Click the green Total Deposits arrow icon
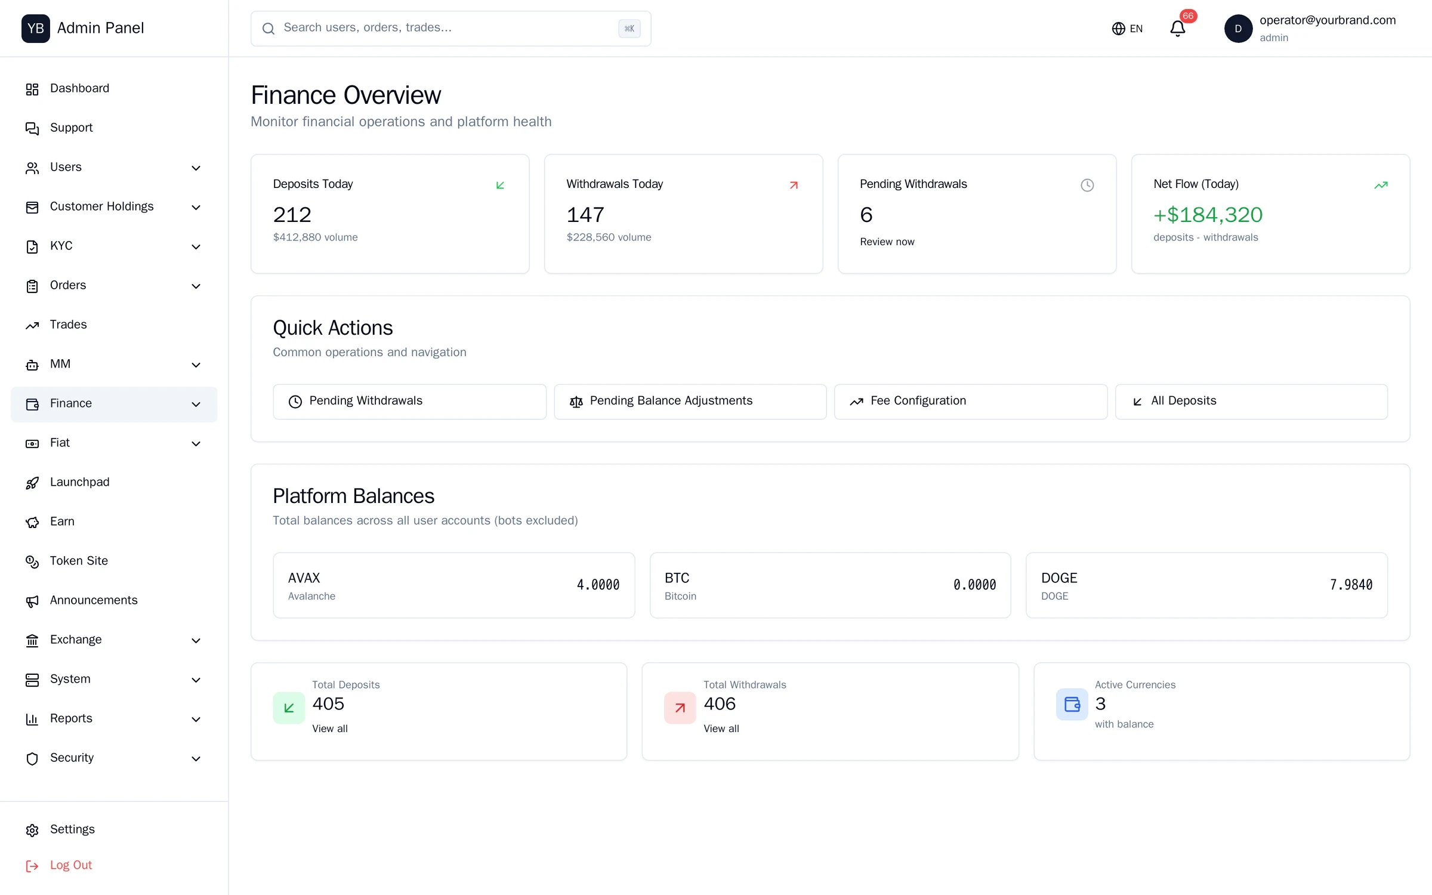 pyautogui.click(x=289, y=708)
